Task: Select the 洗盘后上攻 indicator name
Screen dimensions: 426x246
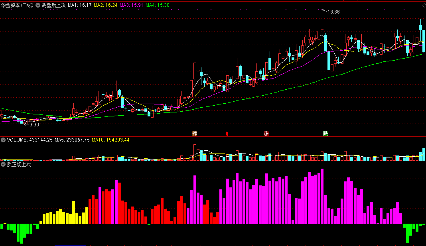Action: (53, 5)
